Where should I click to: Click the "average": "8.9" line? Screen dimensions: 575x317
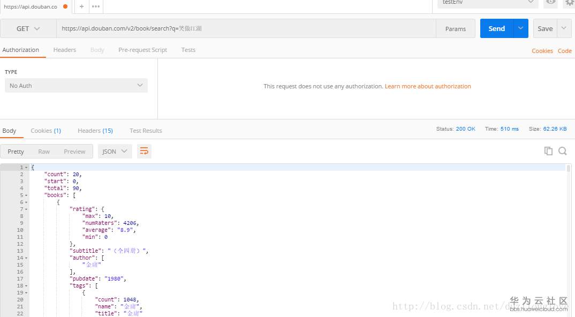(x=109, y=230)
